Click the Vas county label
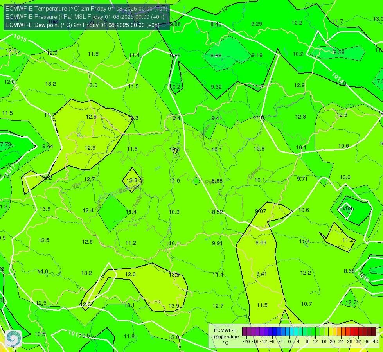The image size is (383, 352). coord(76,185)
